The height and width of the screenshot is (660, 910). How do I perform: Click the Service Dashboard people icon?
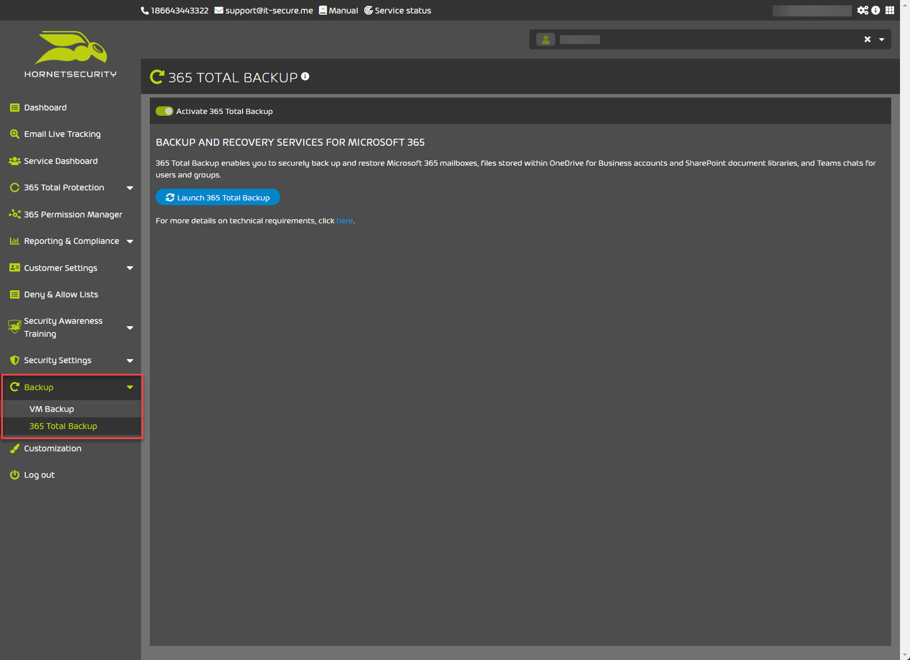(15, 161)
